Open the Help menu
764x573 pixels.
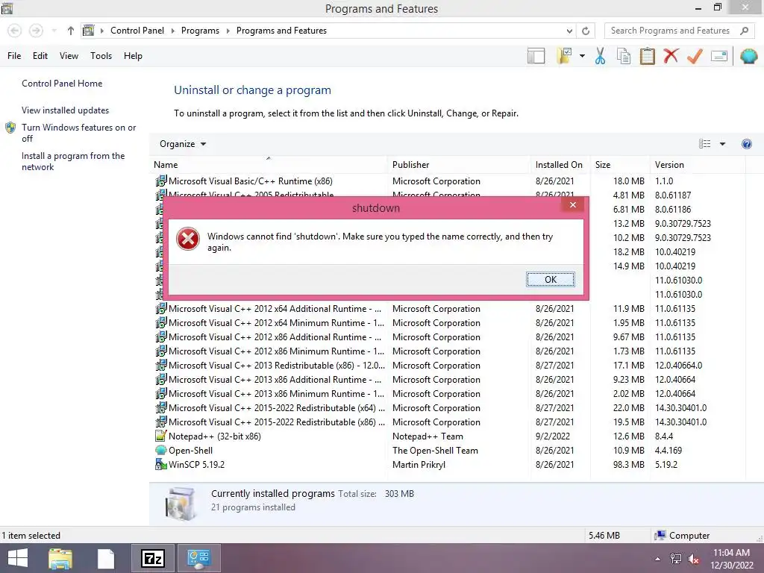point(133,55)
